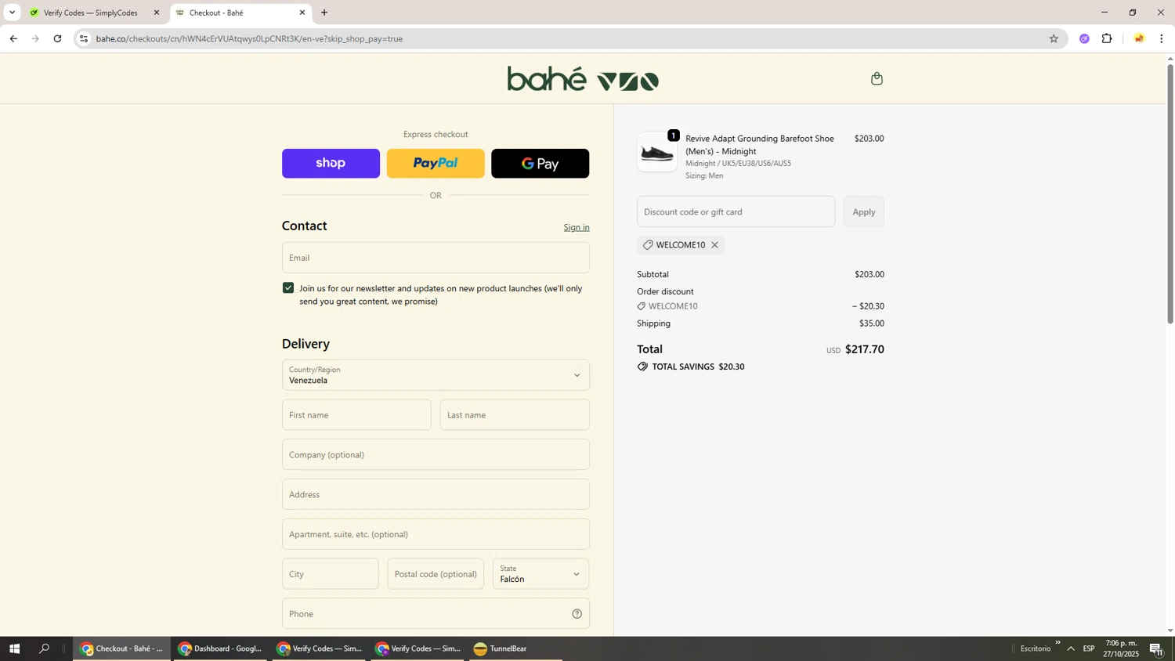The image size is (1175, 661).
Task: Go back to previous page
Action: (13, 38)
